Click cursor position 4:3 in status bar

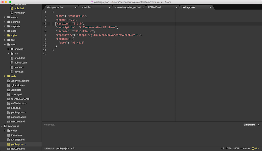tap(73, 148)
